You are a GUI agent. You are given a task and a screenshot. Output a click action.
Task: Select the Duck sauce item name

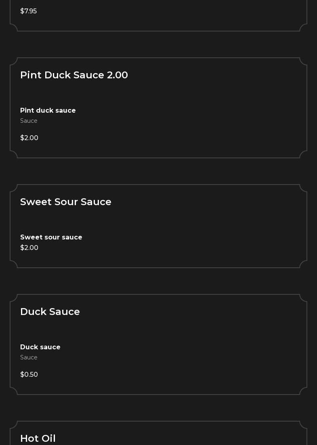40,347
